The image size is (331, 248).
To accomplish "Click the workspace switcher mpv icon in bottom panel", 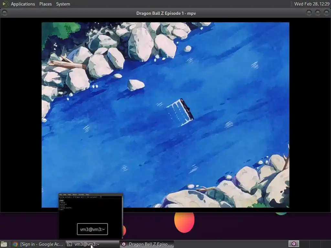I will pyautogui.click(x=294, y=244).
